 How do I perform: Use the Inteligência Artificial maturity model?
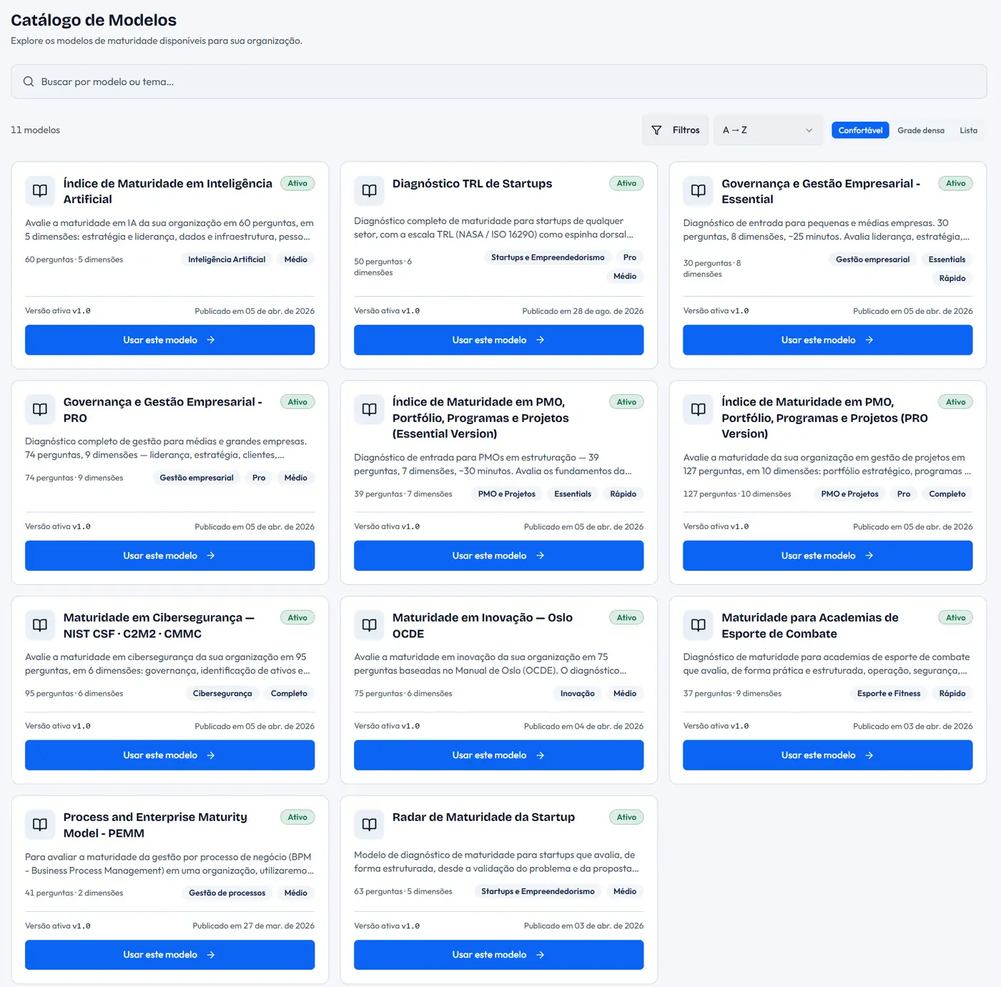[x=169, y=340]
